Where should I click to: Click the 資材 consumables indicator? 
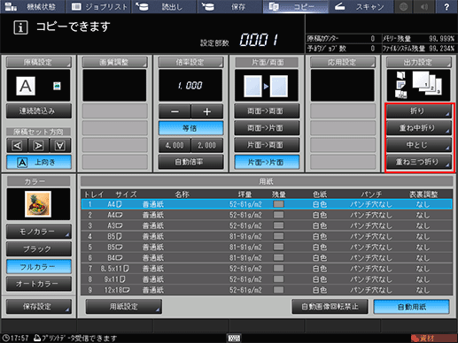(x=434, y=338)
